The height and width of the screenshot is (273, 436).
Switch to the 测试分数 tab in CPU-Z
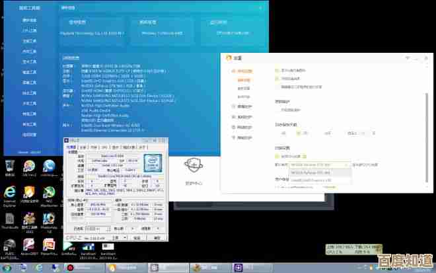pos(129,147)
